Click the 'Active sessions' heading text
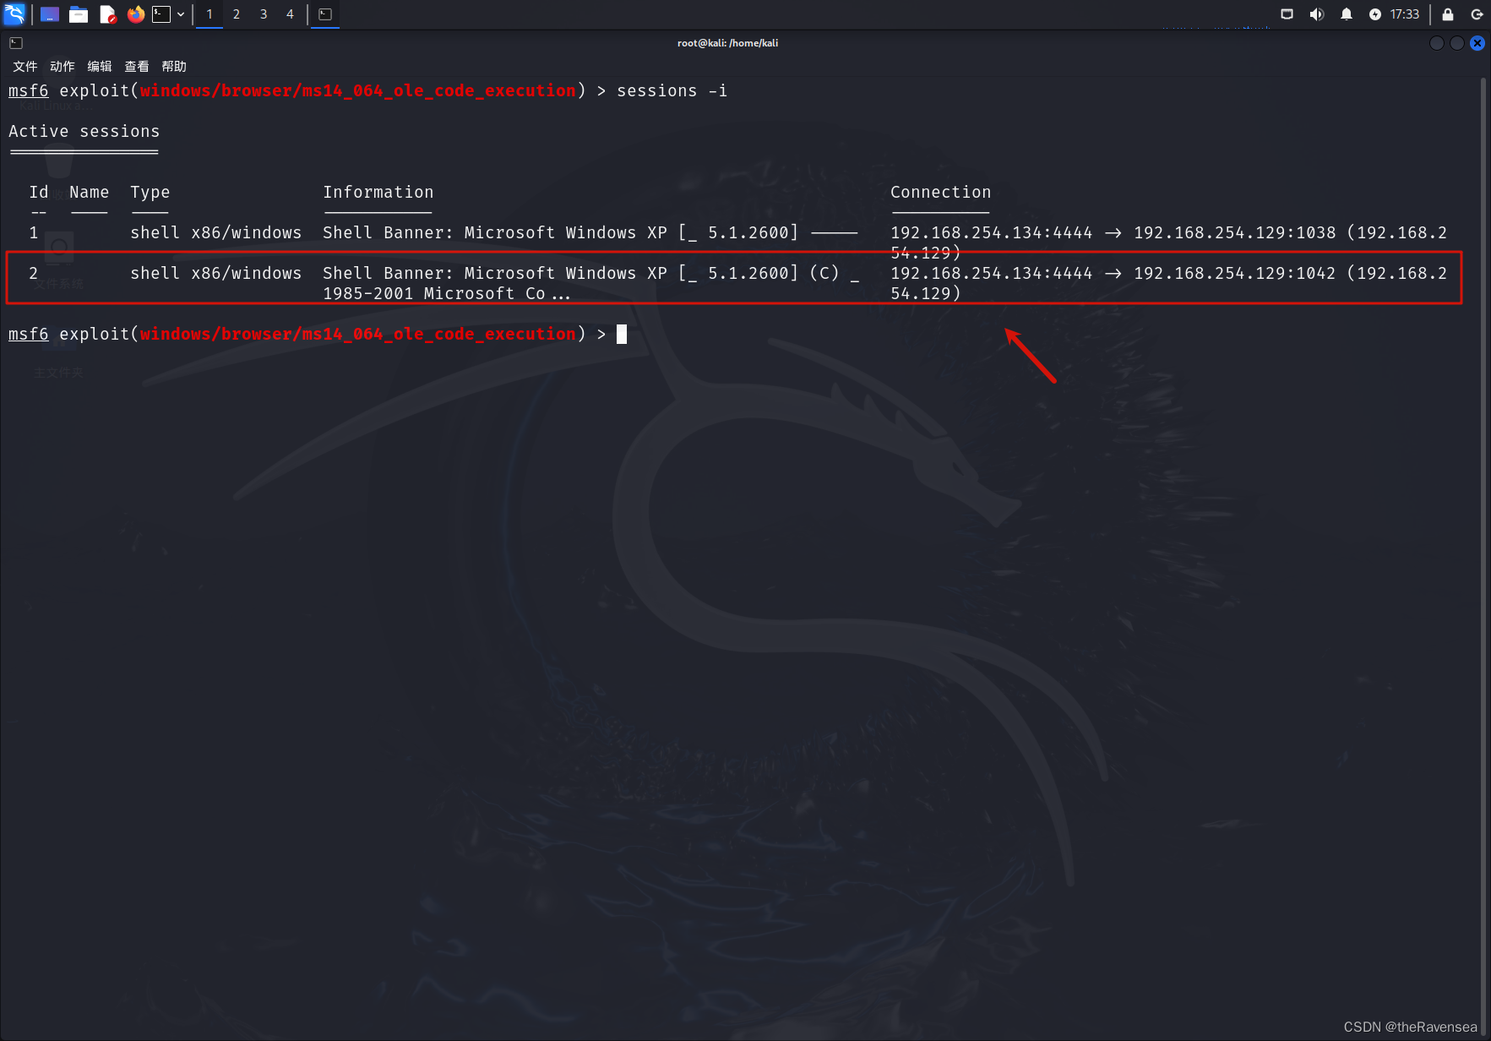 pyautogui.click(x=84, y=131)
